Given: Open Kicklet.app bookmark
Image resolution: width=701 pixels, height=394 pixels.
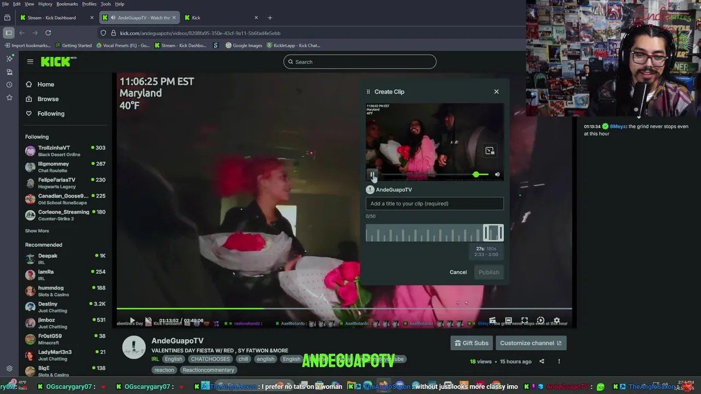Looking at the screenshot, I should coord(293,45).
